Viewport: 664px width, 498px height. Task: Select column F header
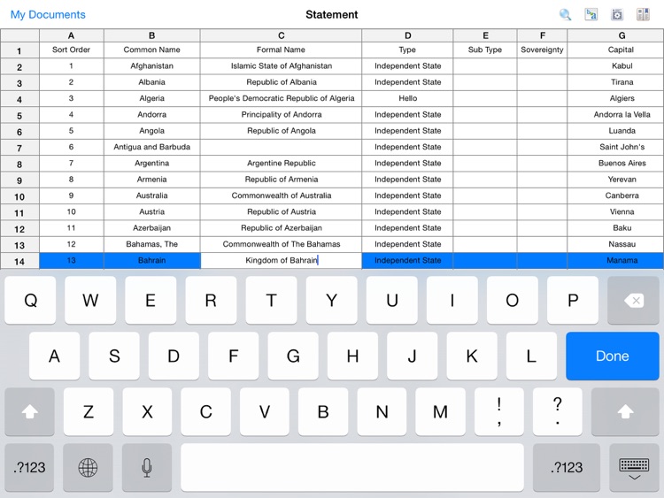click(543, 35)
